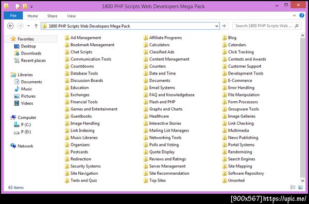Select the Healthcare folder icon
This screenshot has width=309, height=204.
coord(146,116)
